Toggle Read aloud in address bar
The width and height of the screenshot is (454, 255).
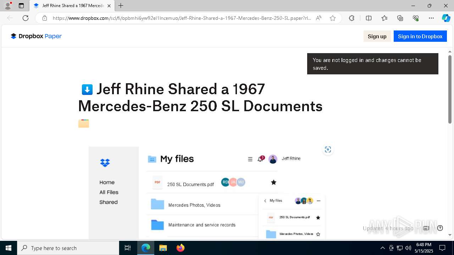(319, 18)
